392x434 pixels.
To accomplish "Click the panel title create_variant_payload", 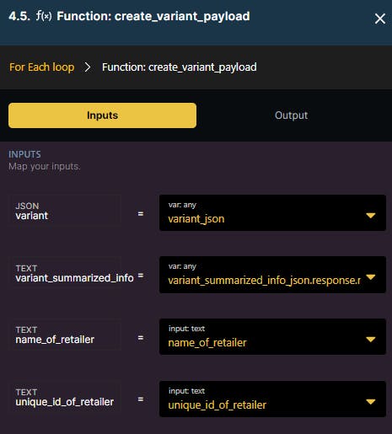I will (153, 16).
